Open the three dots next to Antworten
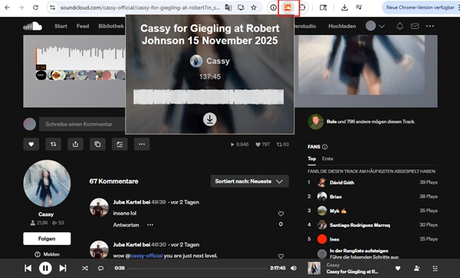 (150, 225)
